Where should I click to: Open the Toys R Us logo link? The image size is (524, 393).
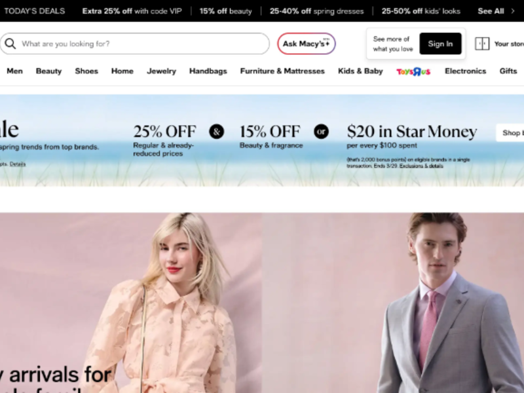click(413, 71)
